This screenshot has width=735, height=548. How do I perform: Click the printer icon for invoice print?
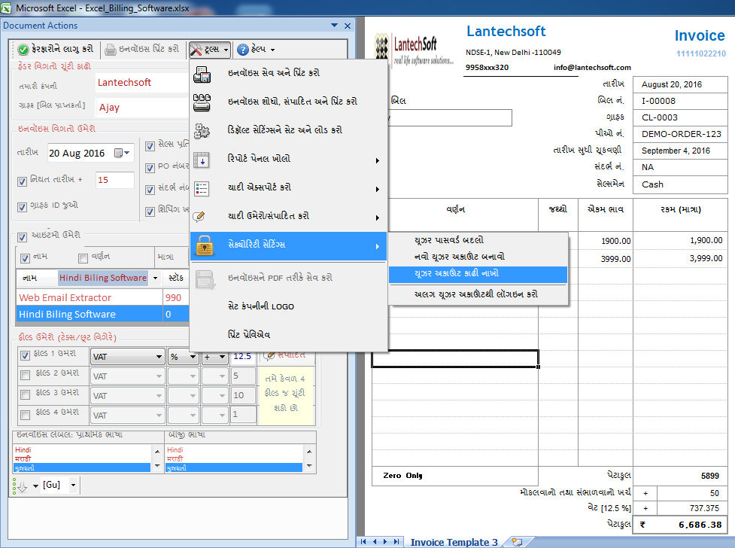click(x=110, y=49)
